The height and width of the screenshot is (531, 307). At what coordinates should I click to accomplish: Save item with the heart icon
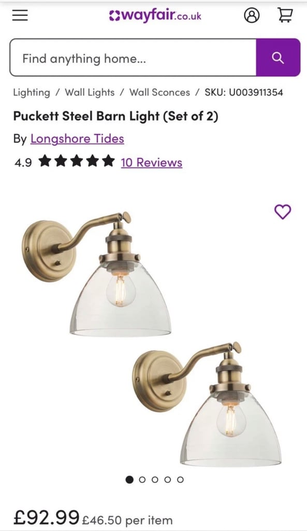(x=282, y=212)
